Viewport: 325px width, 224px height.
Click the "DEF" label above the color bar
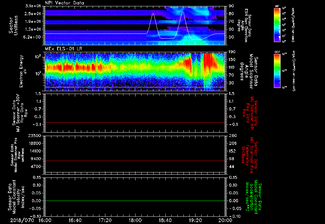277,52
